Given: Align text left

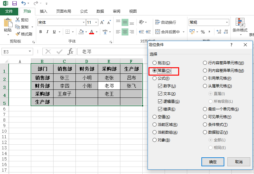Looking at the screenshot, I should pos(118,32).
